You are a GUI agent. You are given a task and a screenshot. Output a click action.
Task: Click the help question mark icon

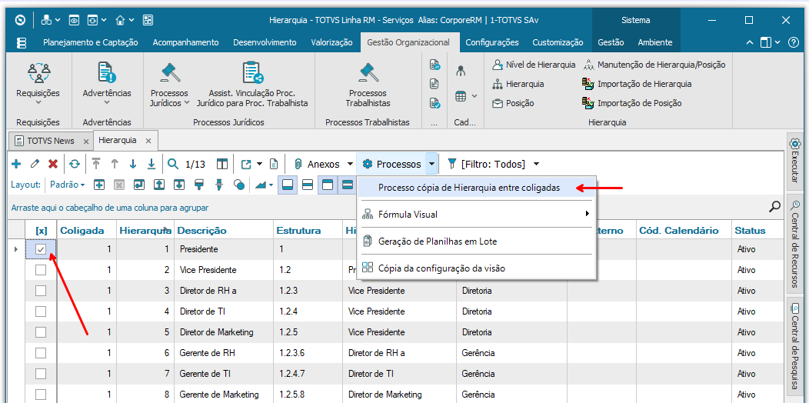(x=794, y=43)
